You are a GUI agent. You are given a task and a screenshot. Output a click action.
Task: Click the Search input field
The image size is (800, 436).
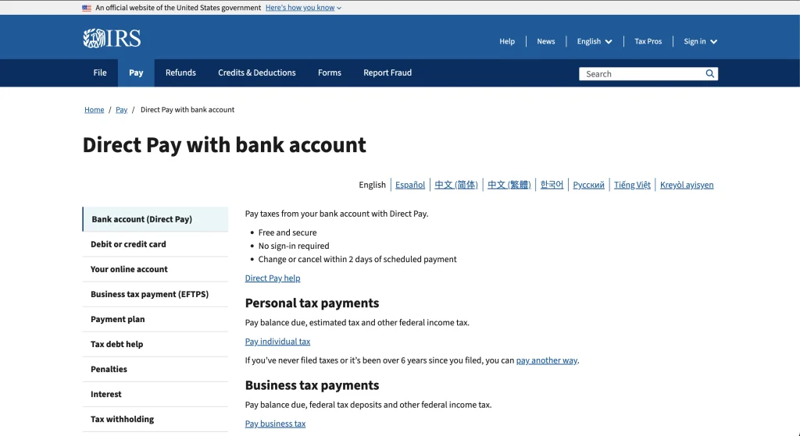tap(641, 74)
